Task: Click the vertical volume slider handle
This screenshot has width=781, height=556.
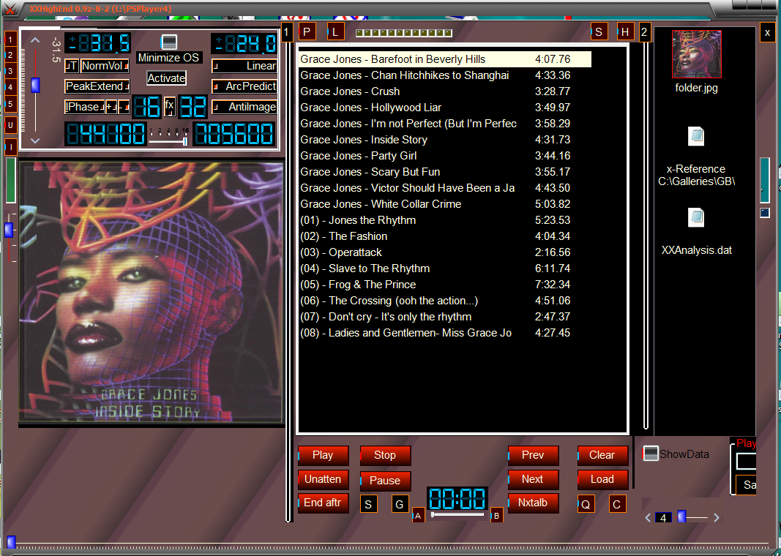Action: click(x=35, y=85)
